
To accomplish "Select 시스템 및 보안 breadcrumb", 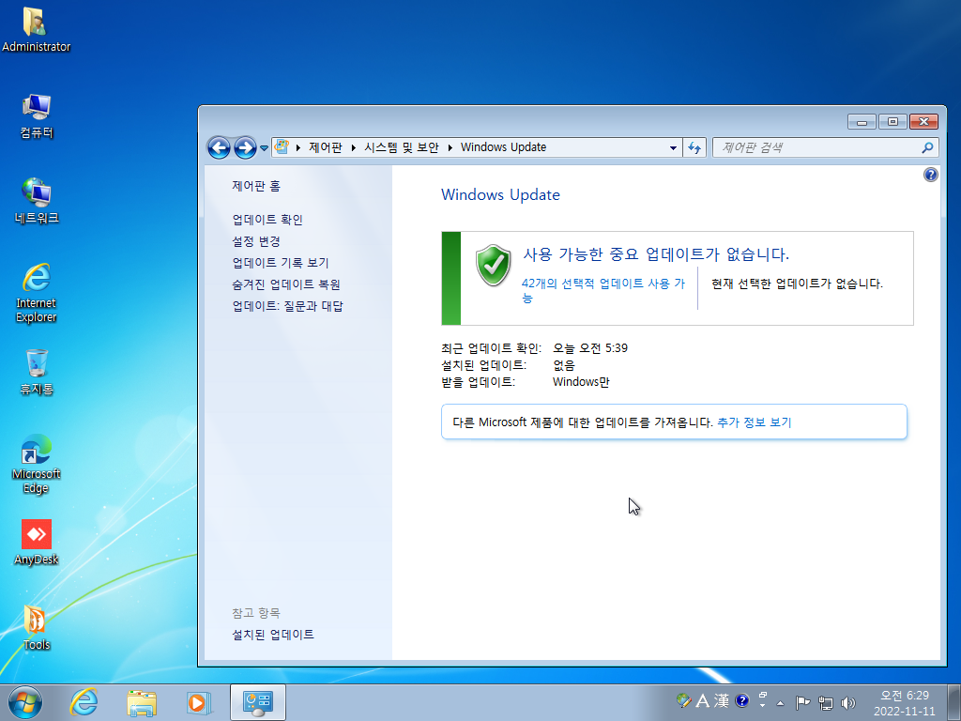I will click(402, 147).
